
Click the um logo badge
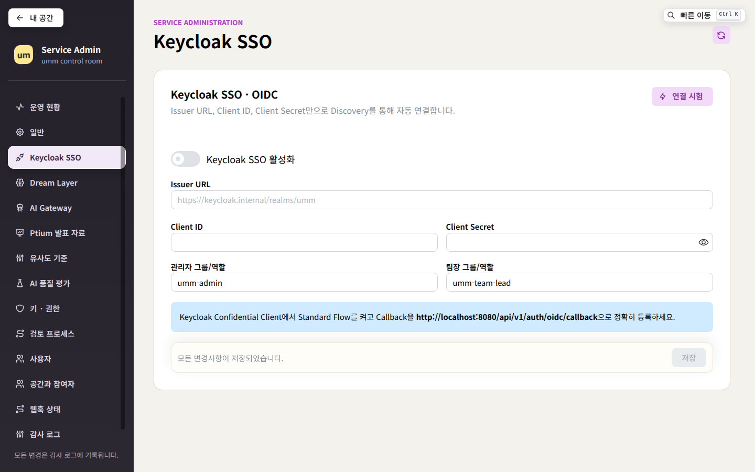click(x=24, y=55)
